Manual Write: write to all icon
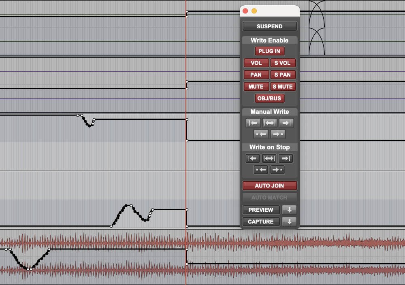Image resolution: width=405 pixels, height=285 pixels. point(270,123)
